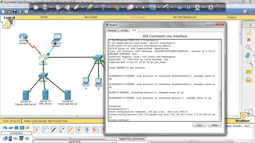Open the gear settings in overlay toolbar
The width and height of the screenshot is (255, 143).
[211, 8]
